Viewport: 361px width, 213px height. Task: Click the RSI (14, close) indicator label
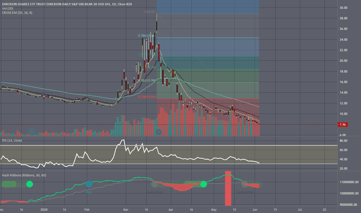pyautogui.click(x=12, y=140)
